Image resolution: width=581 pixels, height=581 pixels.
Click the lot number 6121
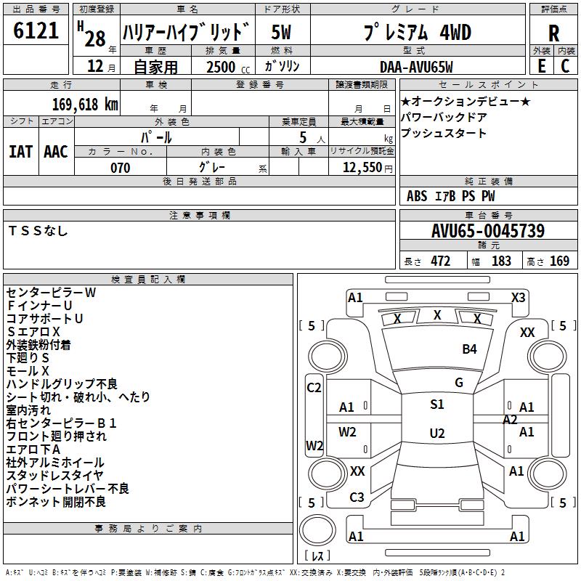(36, 32)
